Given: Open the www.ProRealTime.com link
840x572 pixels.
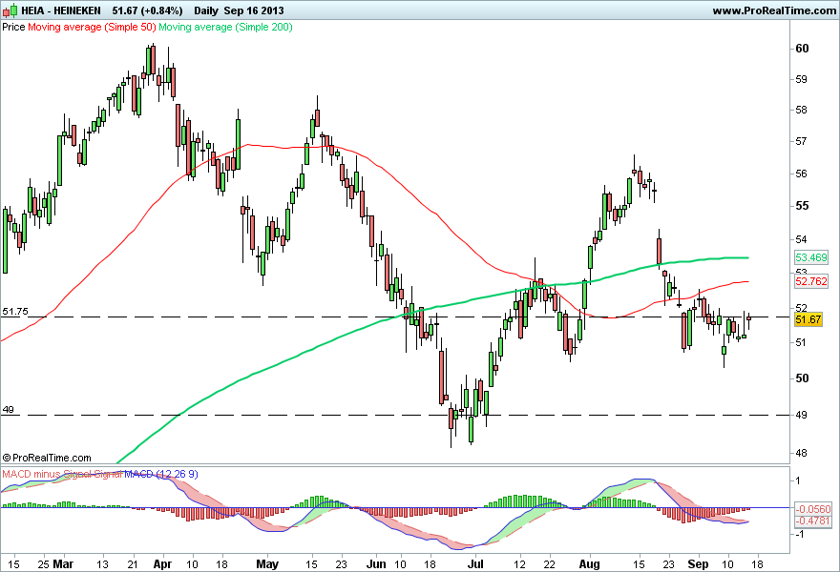Looking at the screenshot, I should 774,10.
